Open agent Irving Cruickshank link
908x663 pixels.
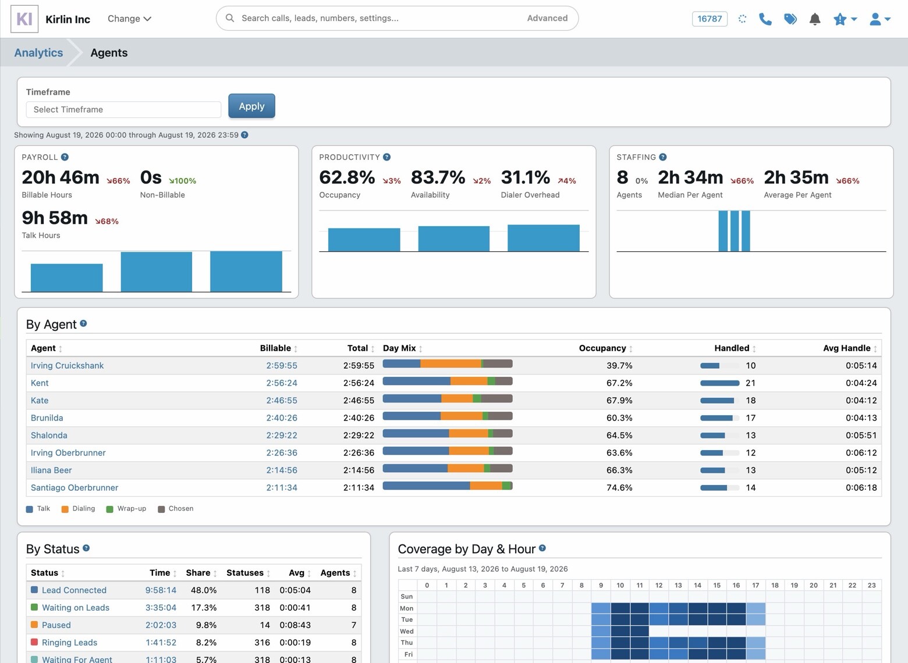(67, 365)
